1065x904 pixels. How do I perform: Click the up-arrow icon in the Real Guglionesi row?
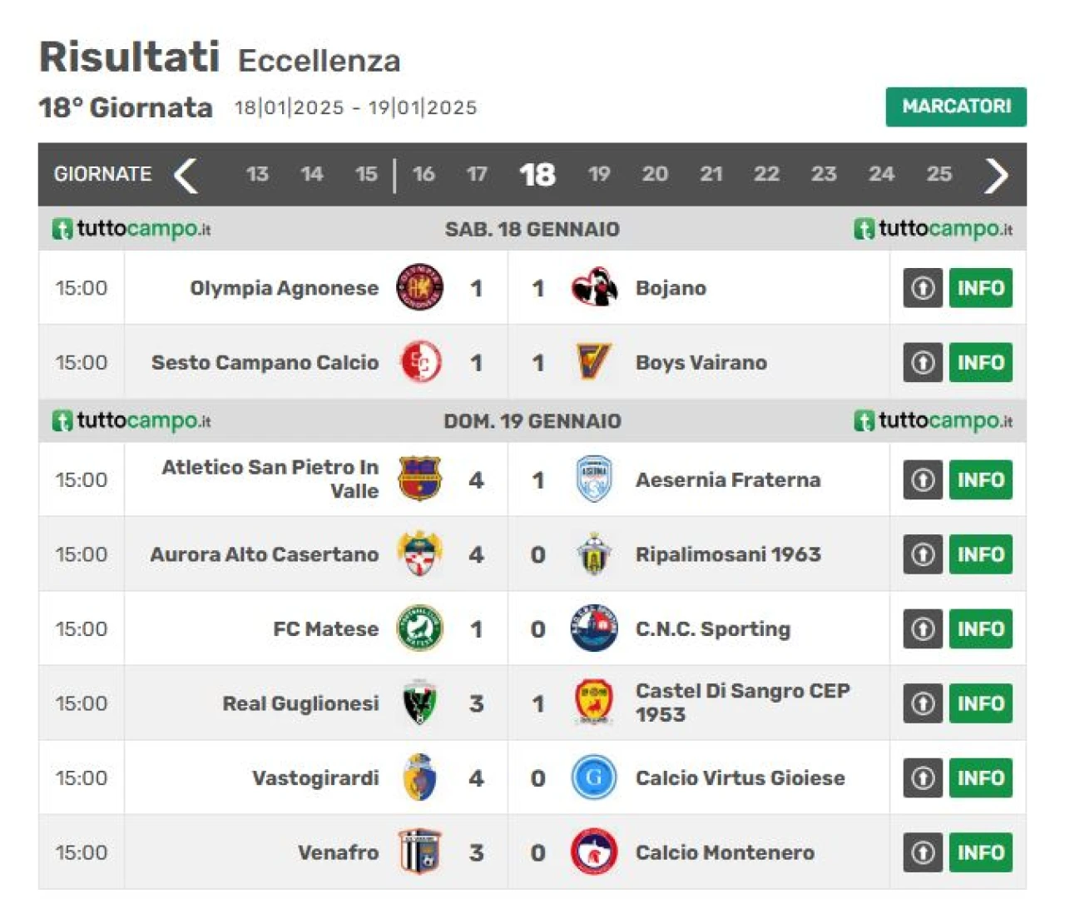[923, 703]
